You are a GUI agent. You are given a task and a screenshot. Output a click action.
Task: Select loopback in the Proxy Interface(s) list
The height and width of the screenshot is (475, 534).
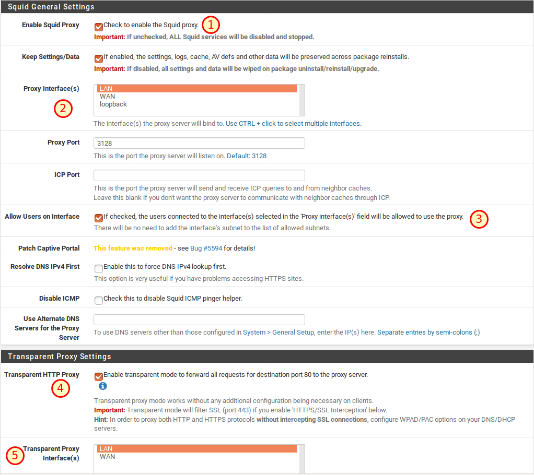click(113, 104)
